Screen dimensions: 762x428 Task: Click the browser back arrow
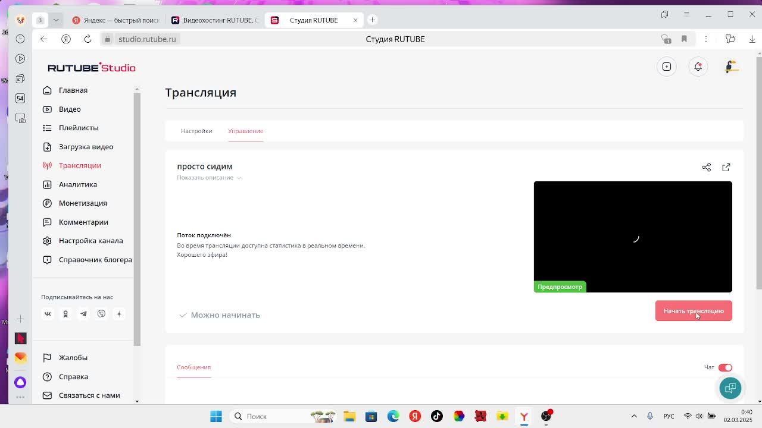(x=43, y=39)
